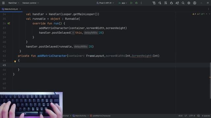211x118 pixels.
Task: Click the LF line separator status
Action: tap(186, 116)
